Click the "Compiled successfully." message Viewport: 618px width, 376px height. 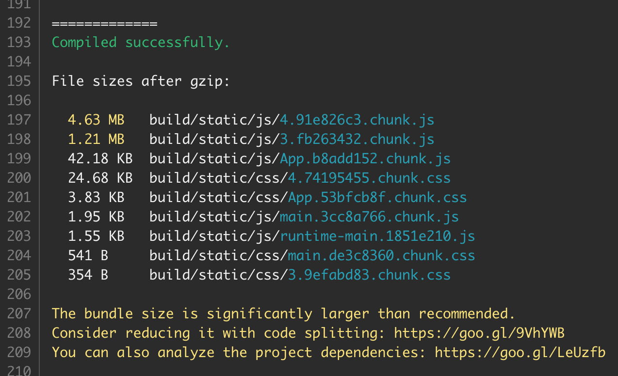click(x=141, y=42)
